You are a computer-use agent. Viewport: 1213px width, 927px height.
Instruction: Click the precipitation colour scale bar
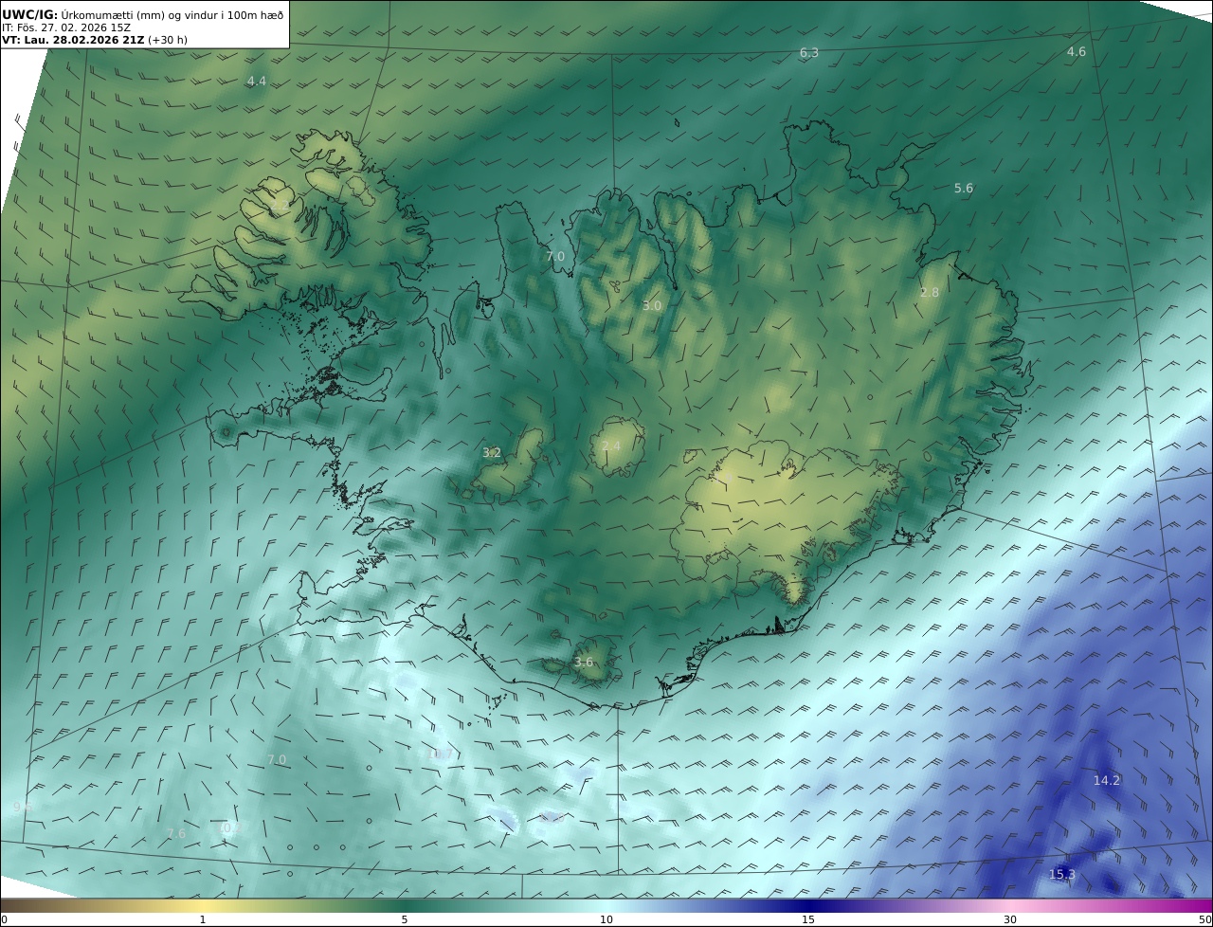[606, 905]
